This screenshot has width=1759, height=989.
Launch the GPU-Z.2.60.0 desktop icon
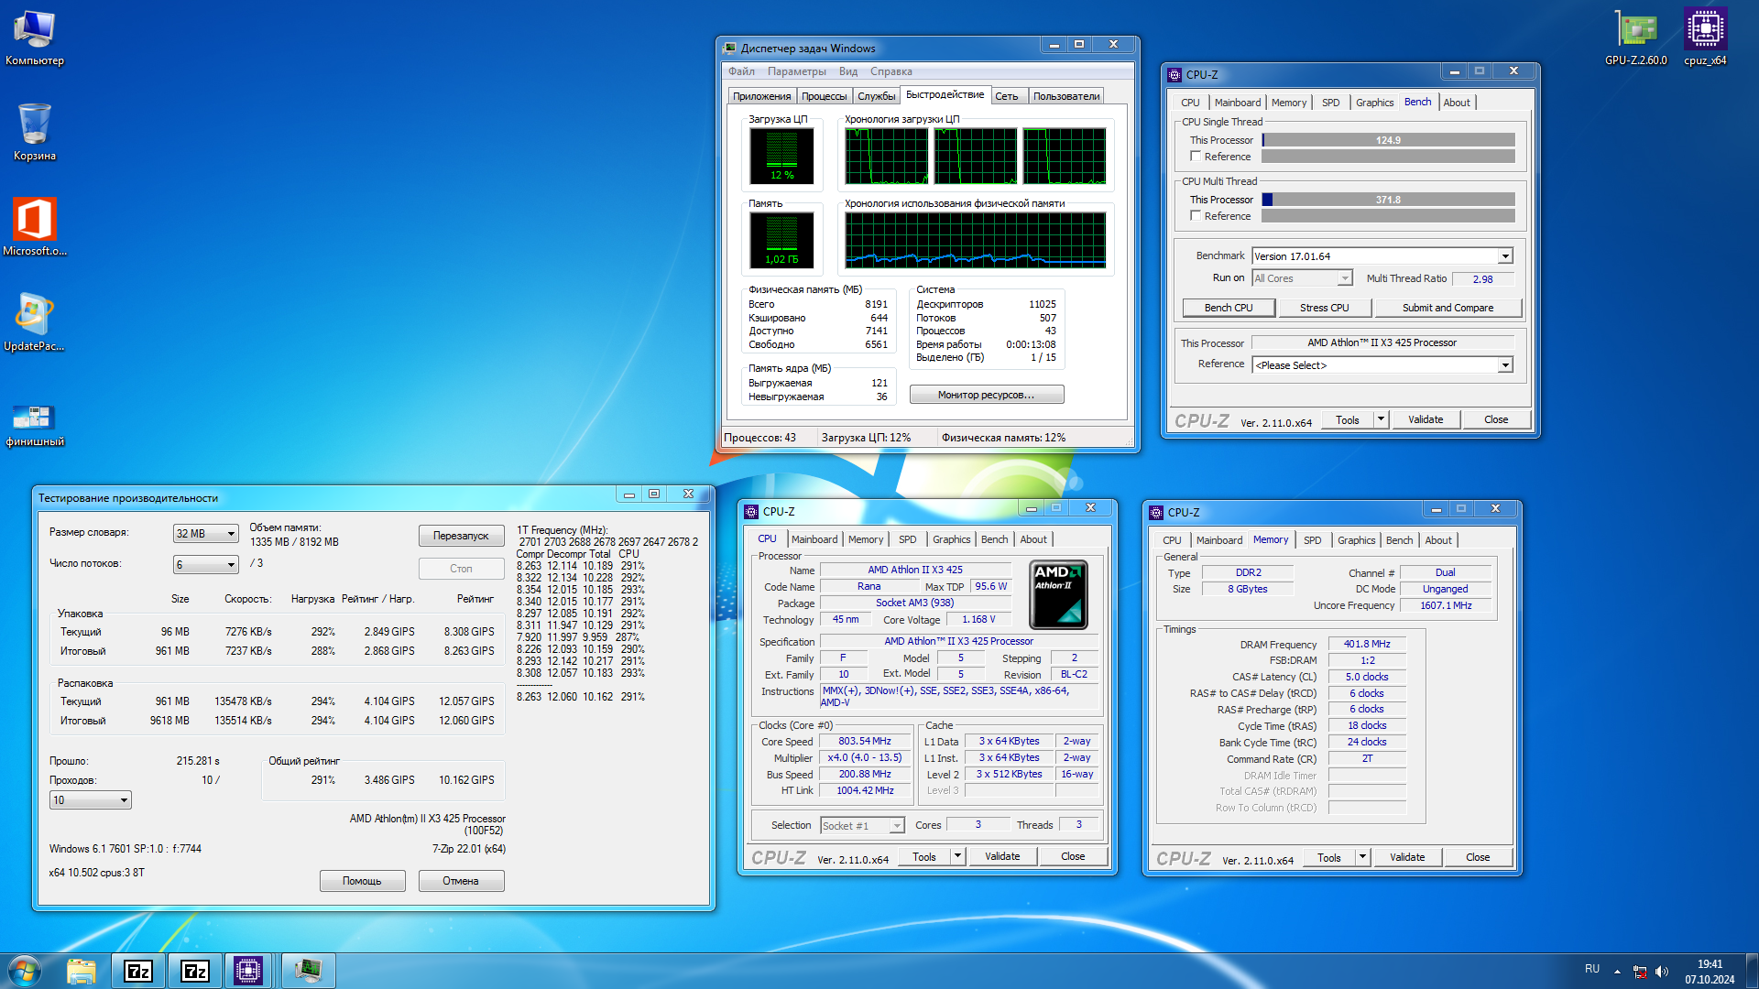1636,38
